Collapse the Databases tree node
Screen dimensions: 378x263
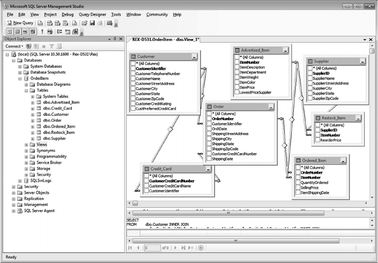14,60
